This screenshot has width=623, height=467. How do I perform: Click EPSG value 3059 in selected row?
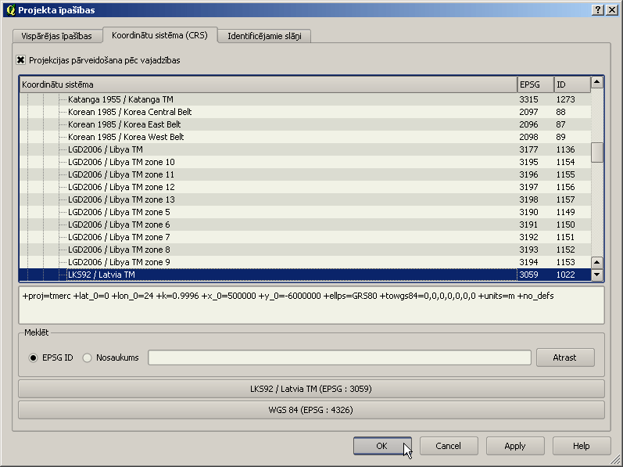tap(528, 275)
